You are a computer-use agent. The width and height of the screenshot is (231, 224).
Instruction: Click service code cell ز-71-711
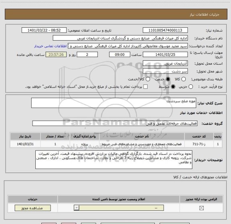click(199, 144)
